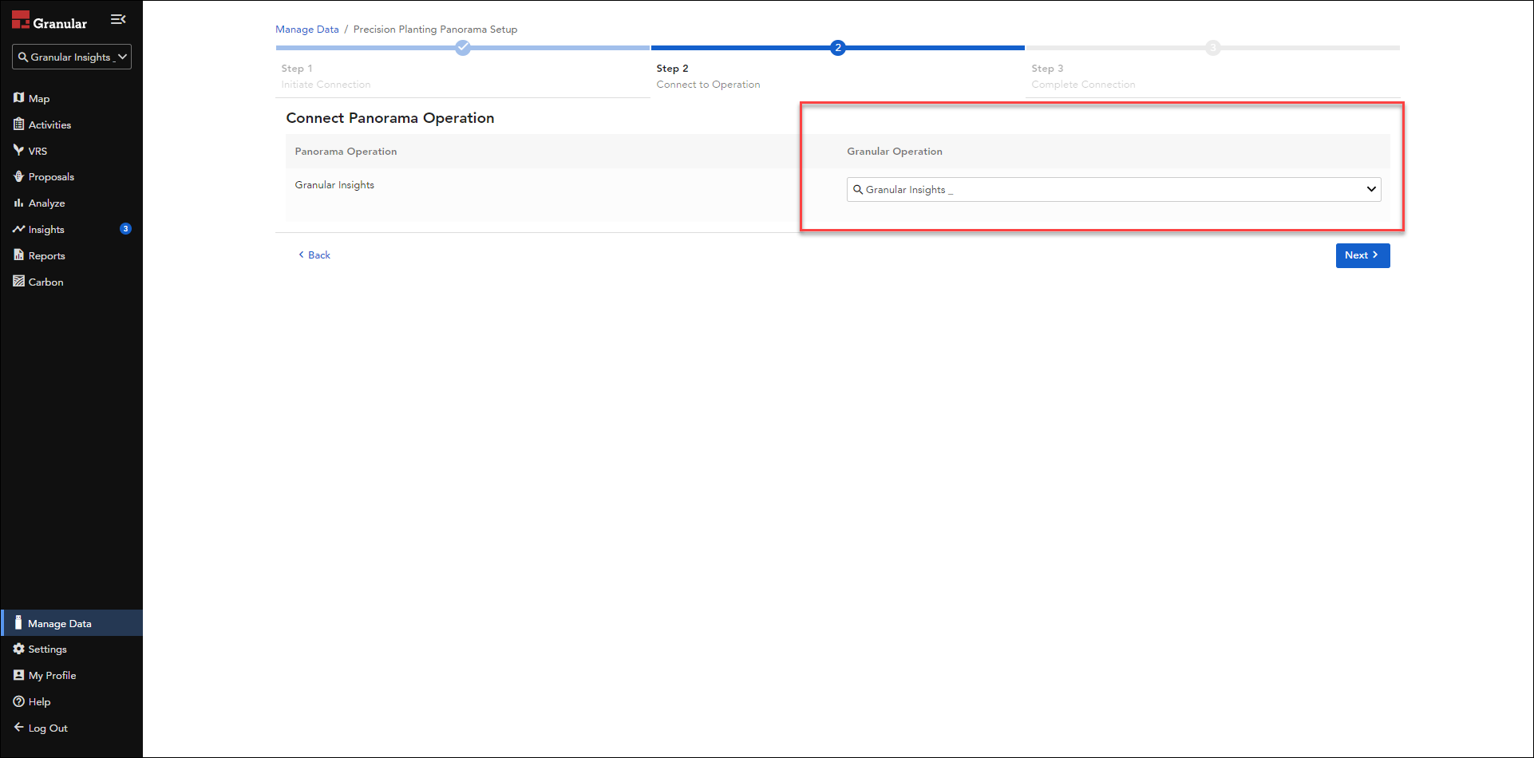The image size is (1534, 758).
Task: Click the Log Out arrow icon
Action: [18, 727]
